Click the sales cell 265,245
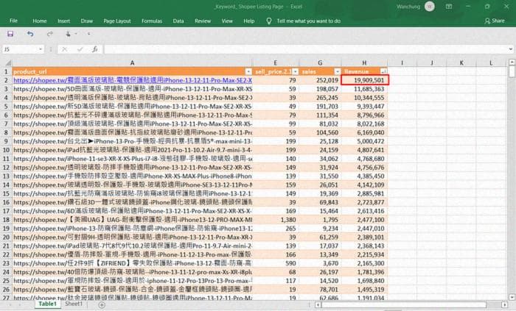This screenshot has height=311, width=516. pos(320,98)
